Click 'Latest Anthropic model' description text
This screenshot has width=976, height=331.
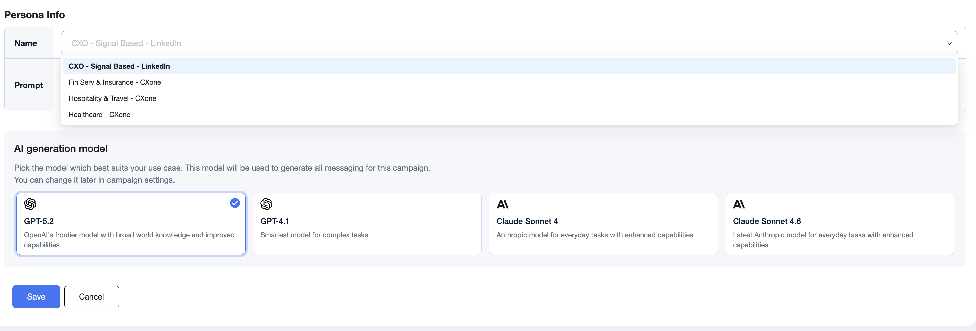(823, 240)
